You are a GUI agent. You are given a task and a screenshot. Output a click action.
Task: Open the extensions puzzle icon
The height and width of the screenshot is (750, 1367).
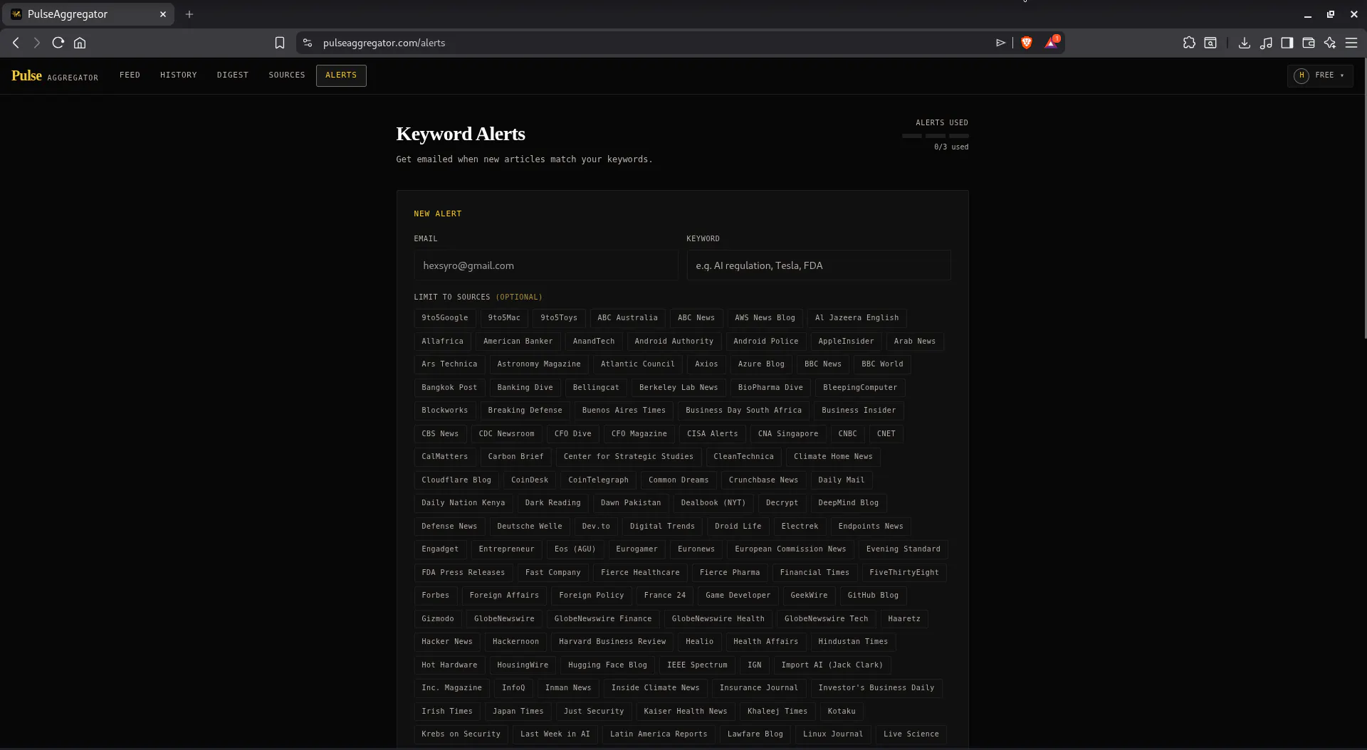pos(1189,43)
